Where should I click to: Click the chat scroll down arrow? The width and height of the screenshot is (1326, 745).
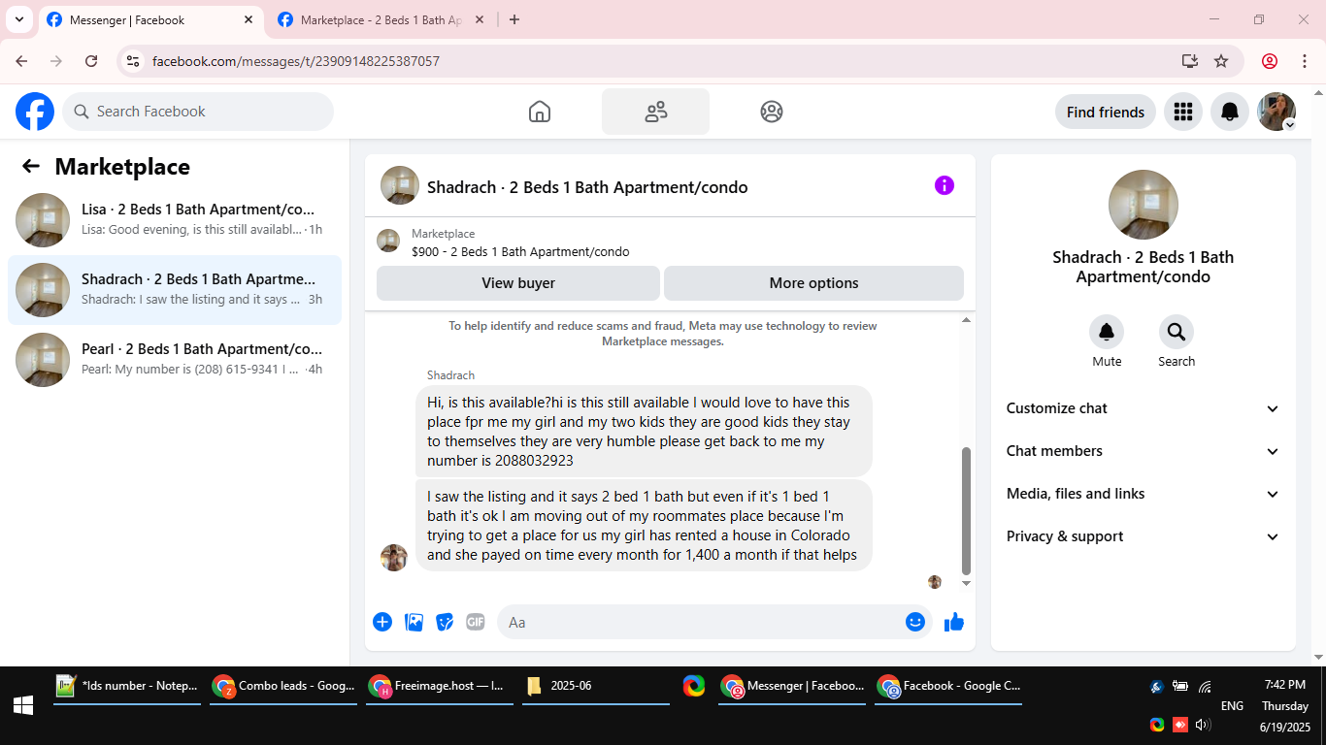pos(966,583)
